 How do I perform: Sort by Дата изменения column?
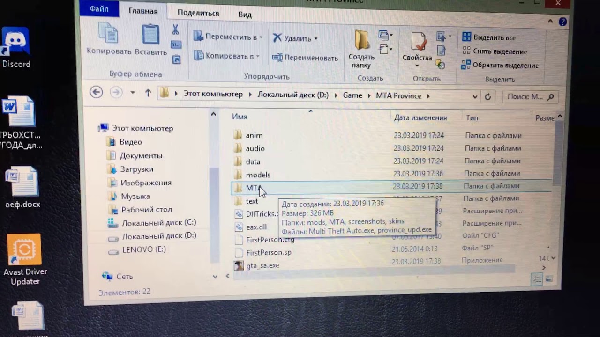coord(420,118)
